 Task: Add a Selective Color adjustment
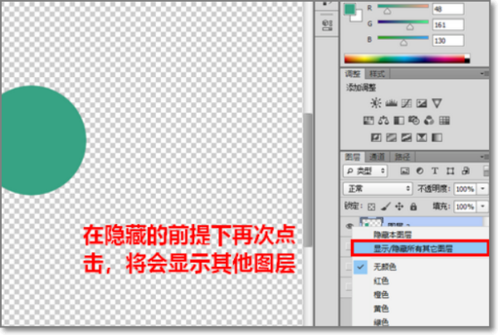pos(422,138)
